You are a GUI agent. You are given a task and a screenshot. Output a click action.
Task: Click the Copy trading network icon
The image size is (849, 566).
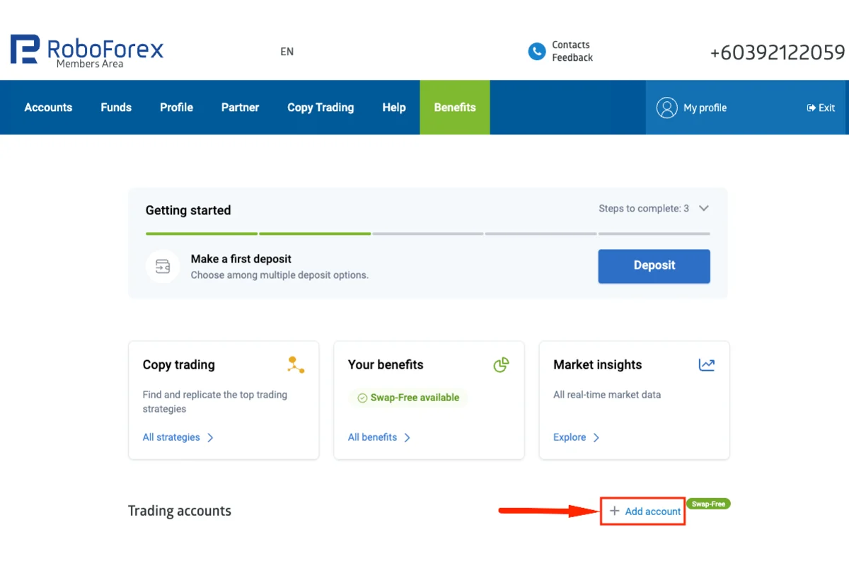pyautogui.click(x=296, y=365)
